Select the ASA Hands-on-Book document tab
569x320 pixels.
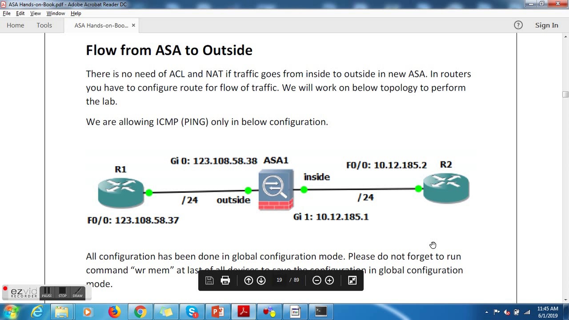click(x=101, y=25)
